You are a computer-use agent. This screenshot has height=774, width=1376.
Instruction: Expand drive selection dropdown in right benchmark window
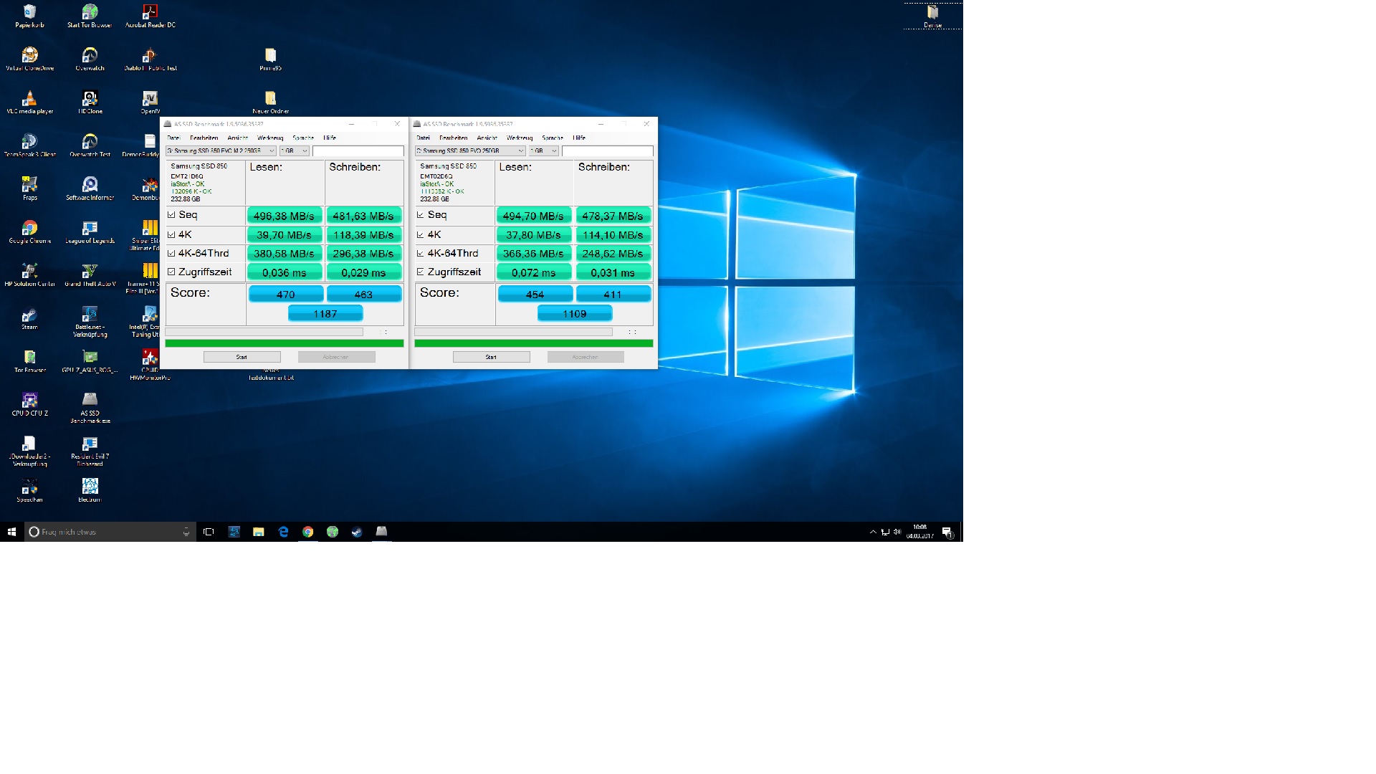click(x=470, y=151)
